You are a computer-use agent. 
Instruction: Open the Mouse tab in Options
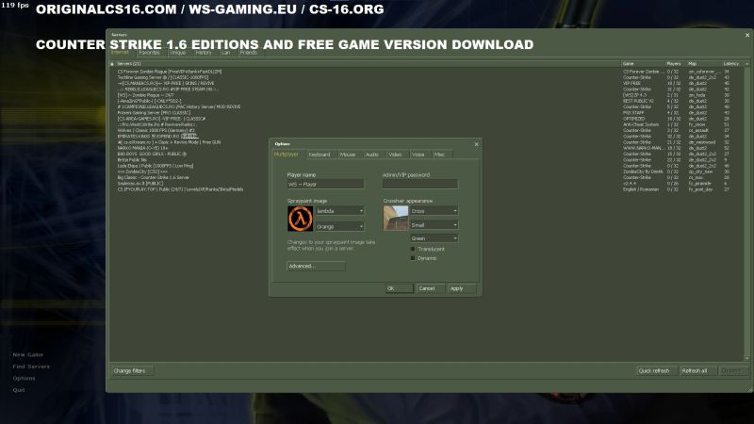(349, 155)
